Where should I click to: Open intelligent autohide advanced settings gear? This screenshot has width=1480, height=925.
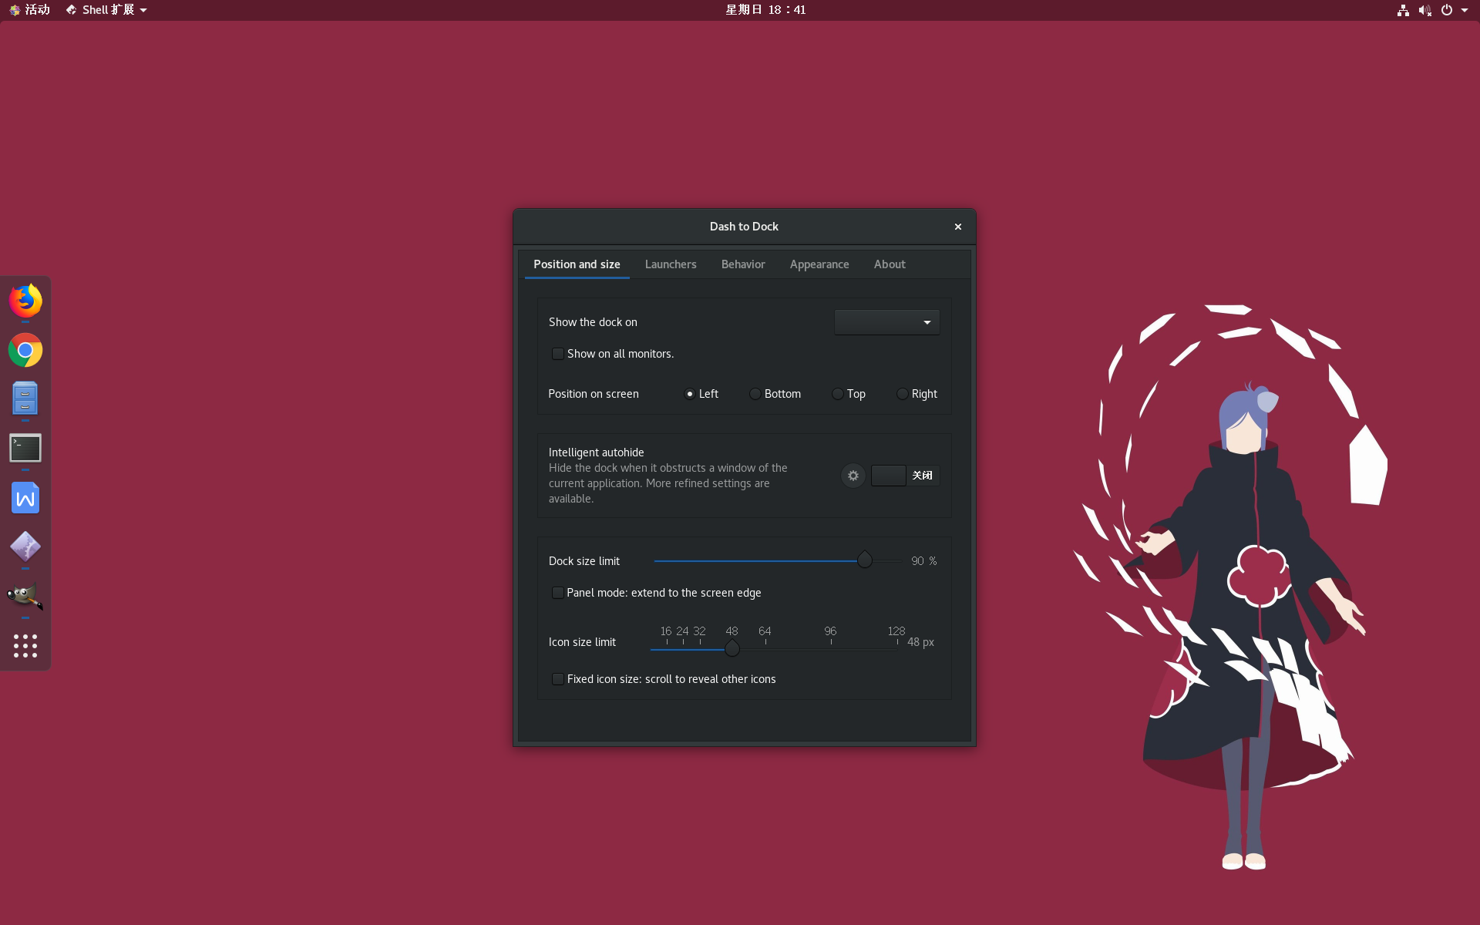(853, 476)
